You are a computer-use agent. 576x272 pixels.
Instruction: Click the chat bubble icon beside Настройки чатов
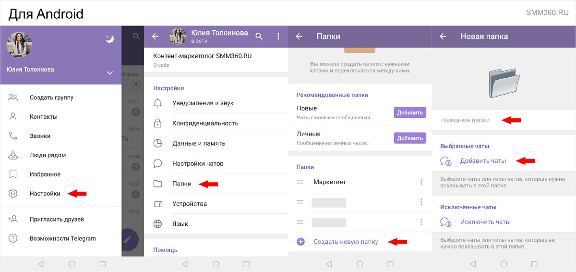[157, 163]
